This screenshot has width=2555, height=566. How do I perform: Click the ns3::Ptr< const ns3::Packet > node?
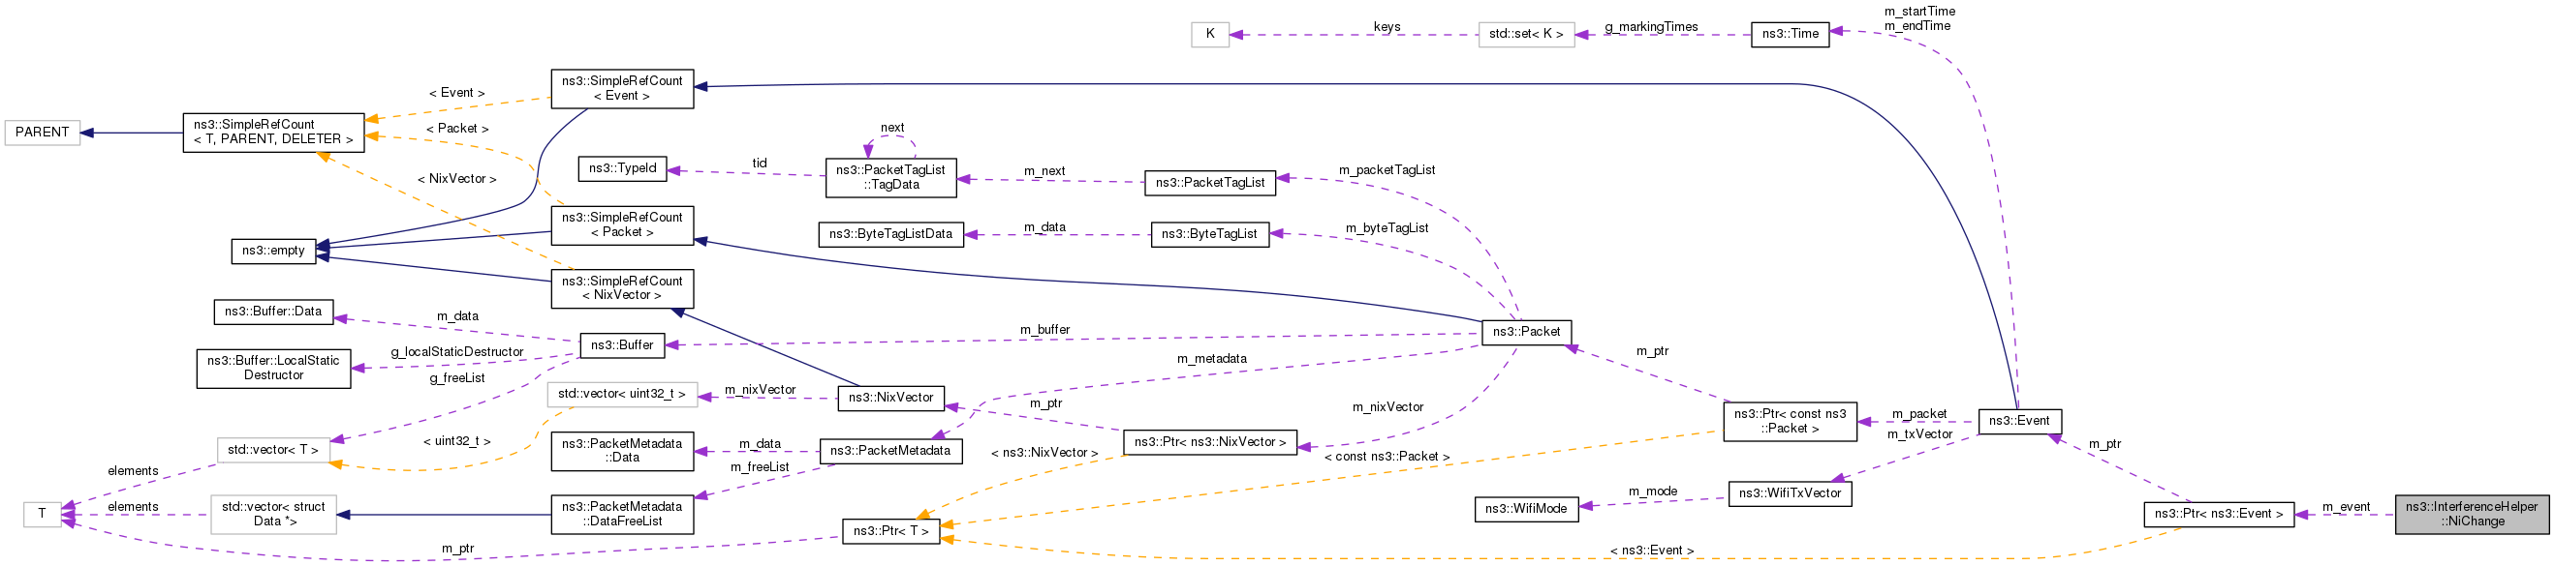pos(1790,421)
